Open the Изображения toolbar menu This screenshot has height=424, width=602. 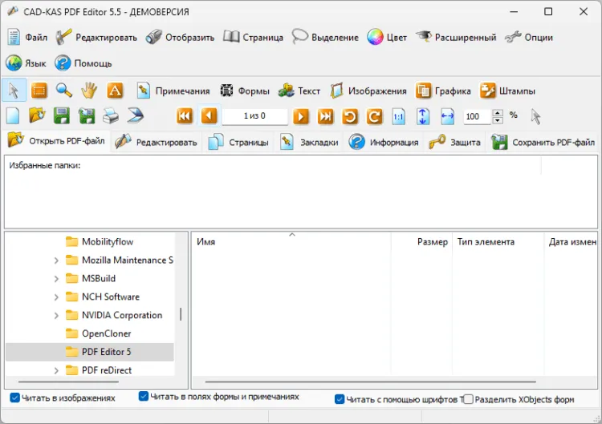tap(368, 91)
